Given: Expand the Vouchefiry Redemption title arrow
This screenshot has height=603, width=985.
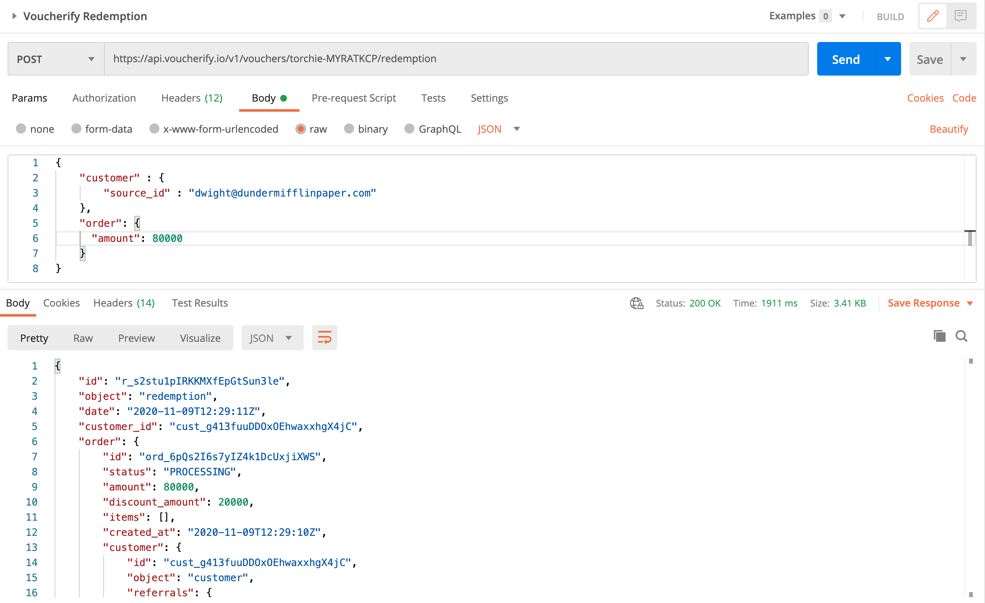Looking at the screenshot, I should click(x=14, y=16).
